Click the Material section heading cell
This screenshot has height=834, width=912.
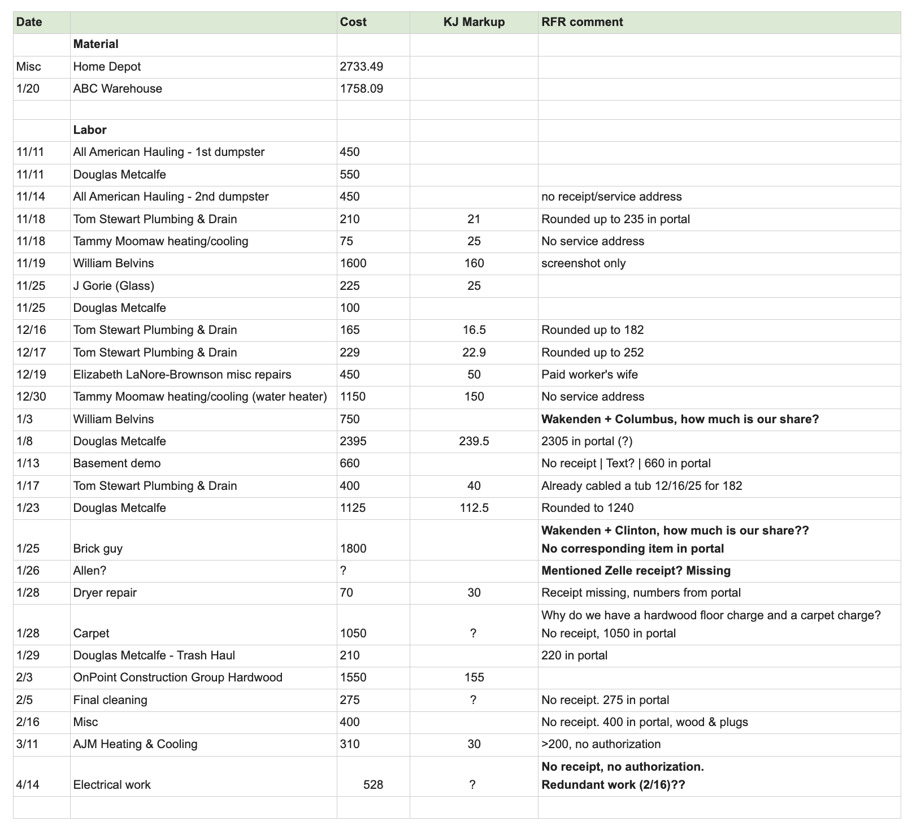point(203,44)
